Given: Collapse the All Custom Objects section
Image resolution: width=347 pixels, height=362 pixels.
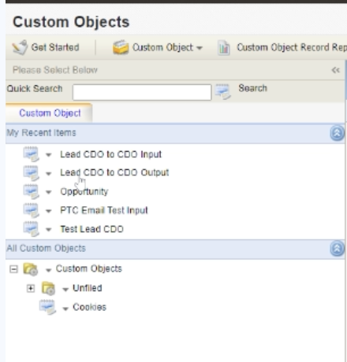Looking at the screenshot, I should click(337, 249).
